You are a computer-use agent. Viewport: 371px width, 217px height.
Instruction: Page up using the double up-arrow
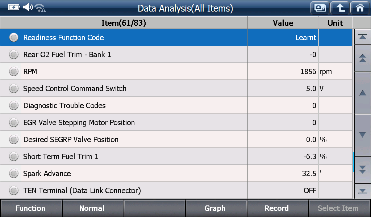(362, 58)
